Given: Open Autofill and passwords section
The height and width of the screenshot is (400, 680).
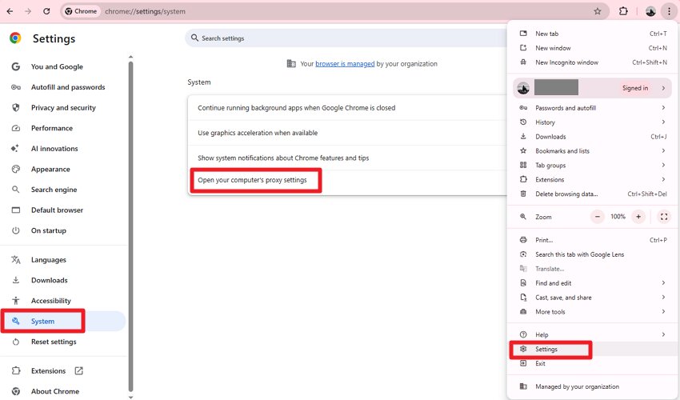Looking at the screenshot, I should tap(64, 87).
